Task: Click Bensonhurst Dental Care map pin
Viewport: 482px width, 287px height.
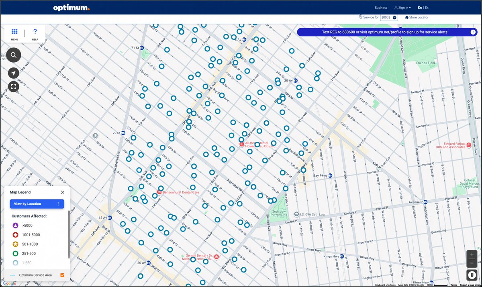Action: pyautogui.click(x=159, y=192)
